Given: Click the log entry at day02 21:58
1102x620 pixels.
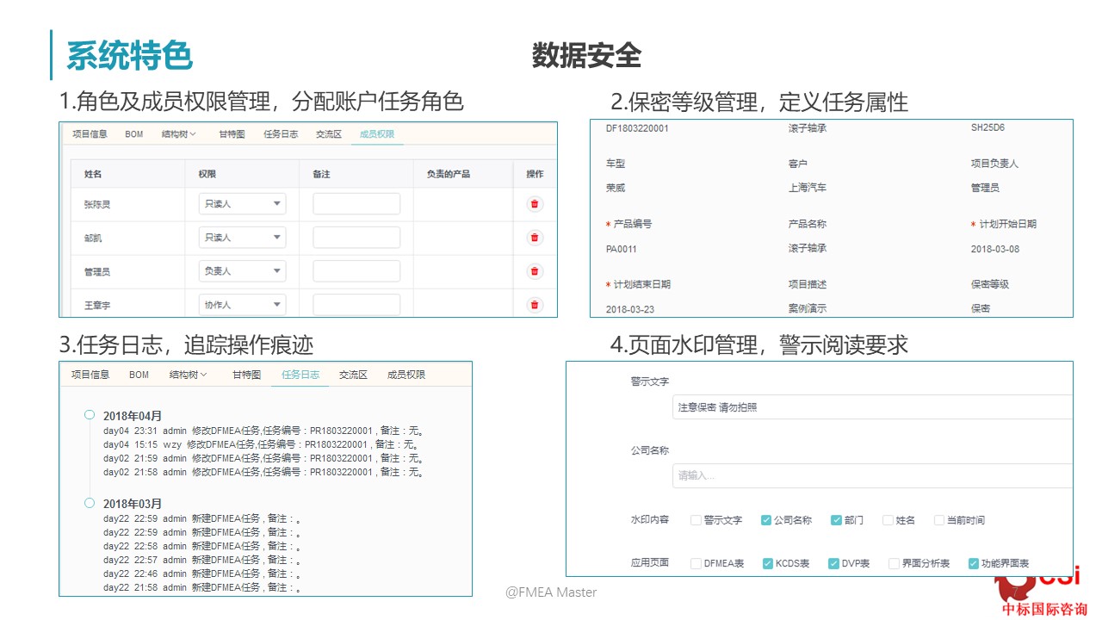Looking at the screenshot, I should point(263,472).
